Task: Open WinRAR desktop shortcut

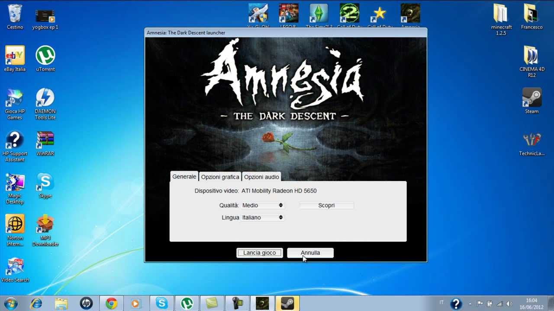Action: click(45, 144)
